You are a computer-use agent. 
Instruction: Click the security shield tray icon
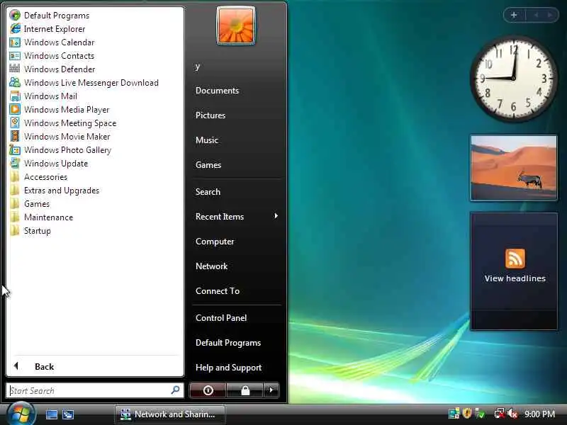[x=467, y=413]
